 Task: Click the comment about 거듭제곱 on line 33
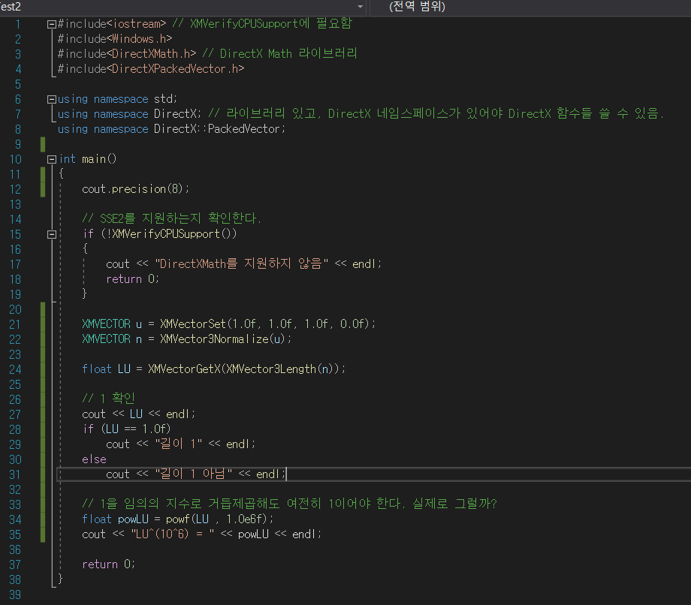click(x=289, y=504)
